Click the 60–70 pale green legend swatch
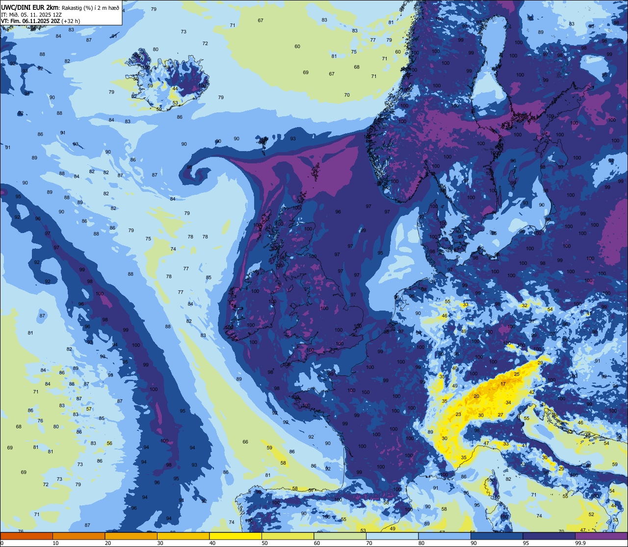This screenshot has height=547, width=628. tap(340, 536)
